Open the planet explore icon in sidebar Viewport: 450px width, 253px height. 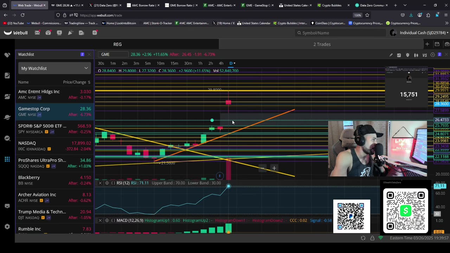[7, 117]
